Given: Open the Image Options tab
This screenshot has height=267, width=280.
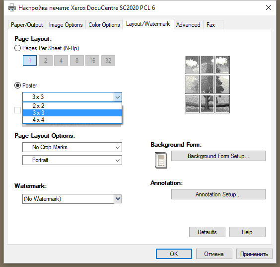Looking at the screenshot, I should [66, 25].
